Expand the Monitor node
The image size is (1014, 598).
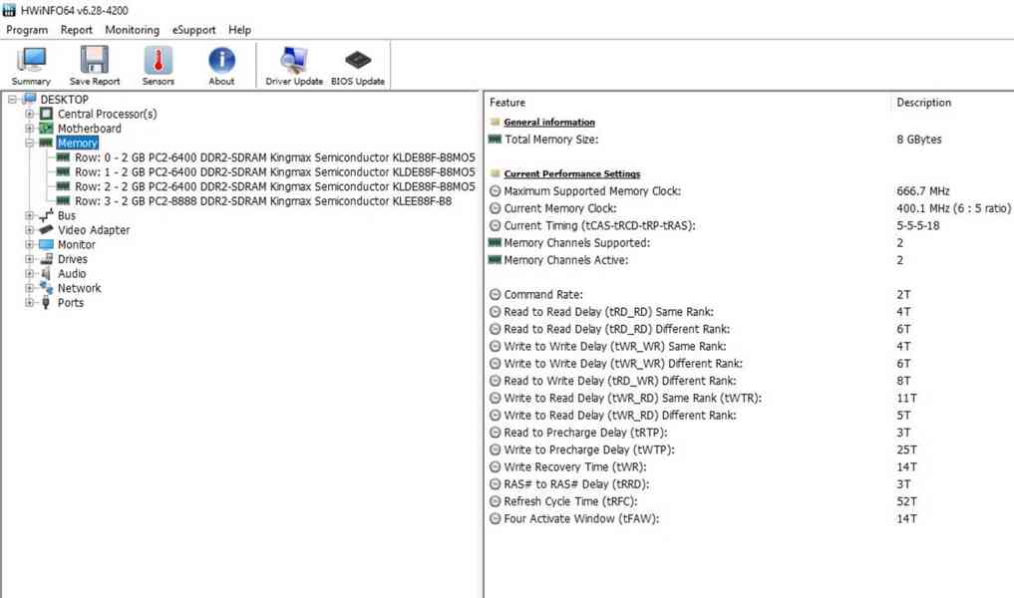(29, 244)
